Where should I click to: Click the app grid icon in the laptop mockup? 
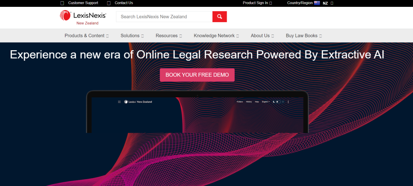[x=119, y=102]
